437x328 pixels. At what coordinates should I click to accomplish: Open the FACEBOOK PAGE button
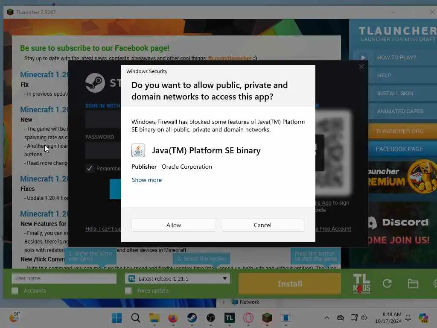403,149
